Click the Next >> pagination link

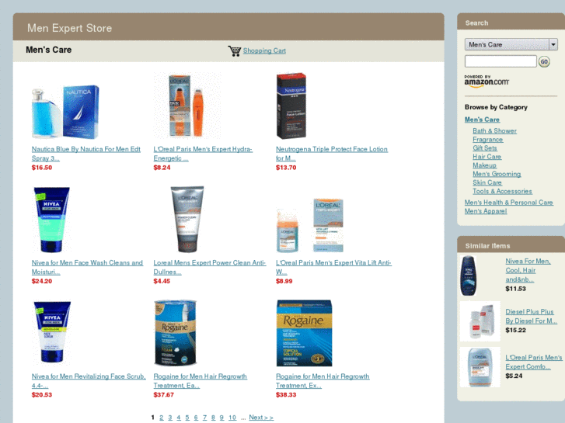(261, 418)
